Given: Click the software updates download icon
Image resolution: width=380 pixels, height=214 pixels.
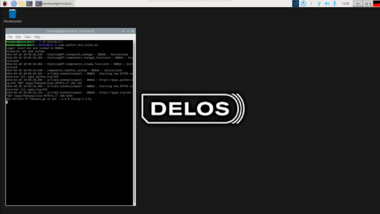Looking at the screenshot, I should tap(303, 4).
